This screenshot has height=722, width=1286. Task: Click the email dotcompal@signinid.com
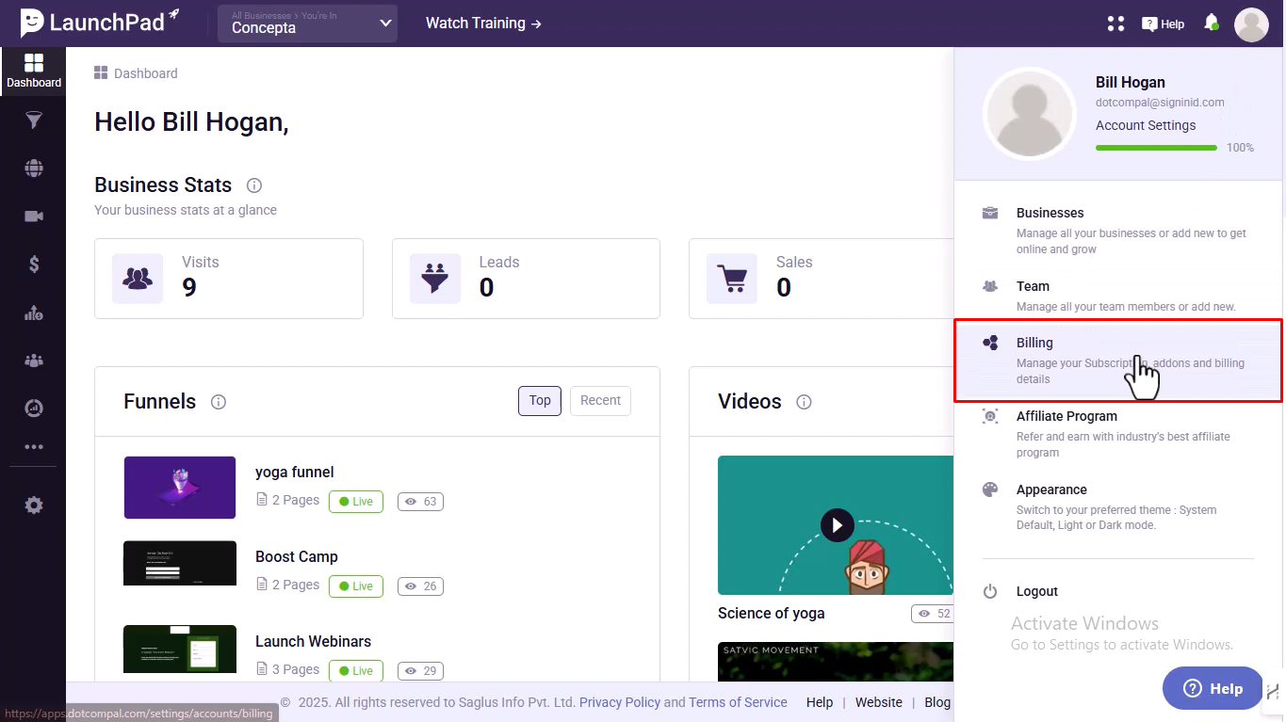pyautogui.click(x=1160, y=103)
